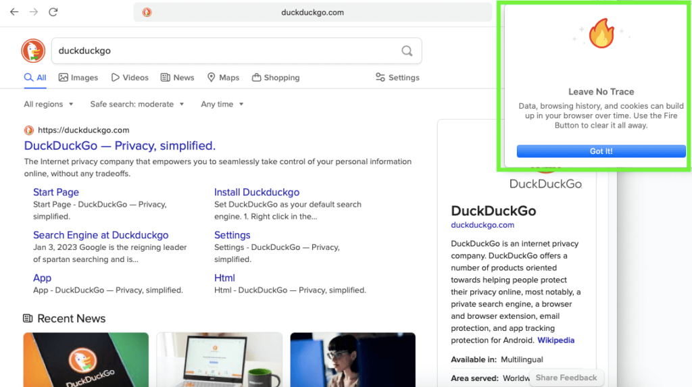Click the magnifying glass search icon

click(x=407, y=51)
